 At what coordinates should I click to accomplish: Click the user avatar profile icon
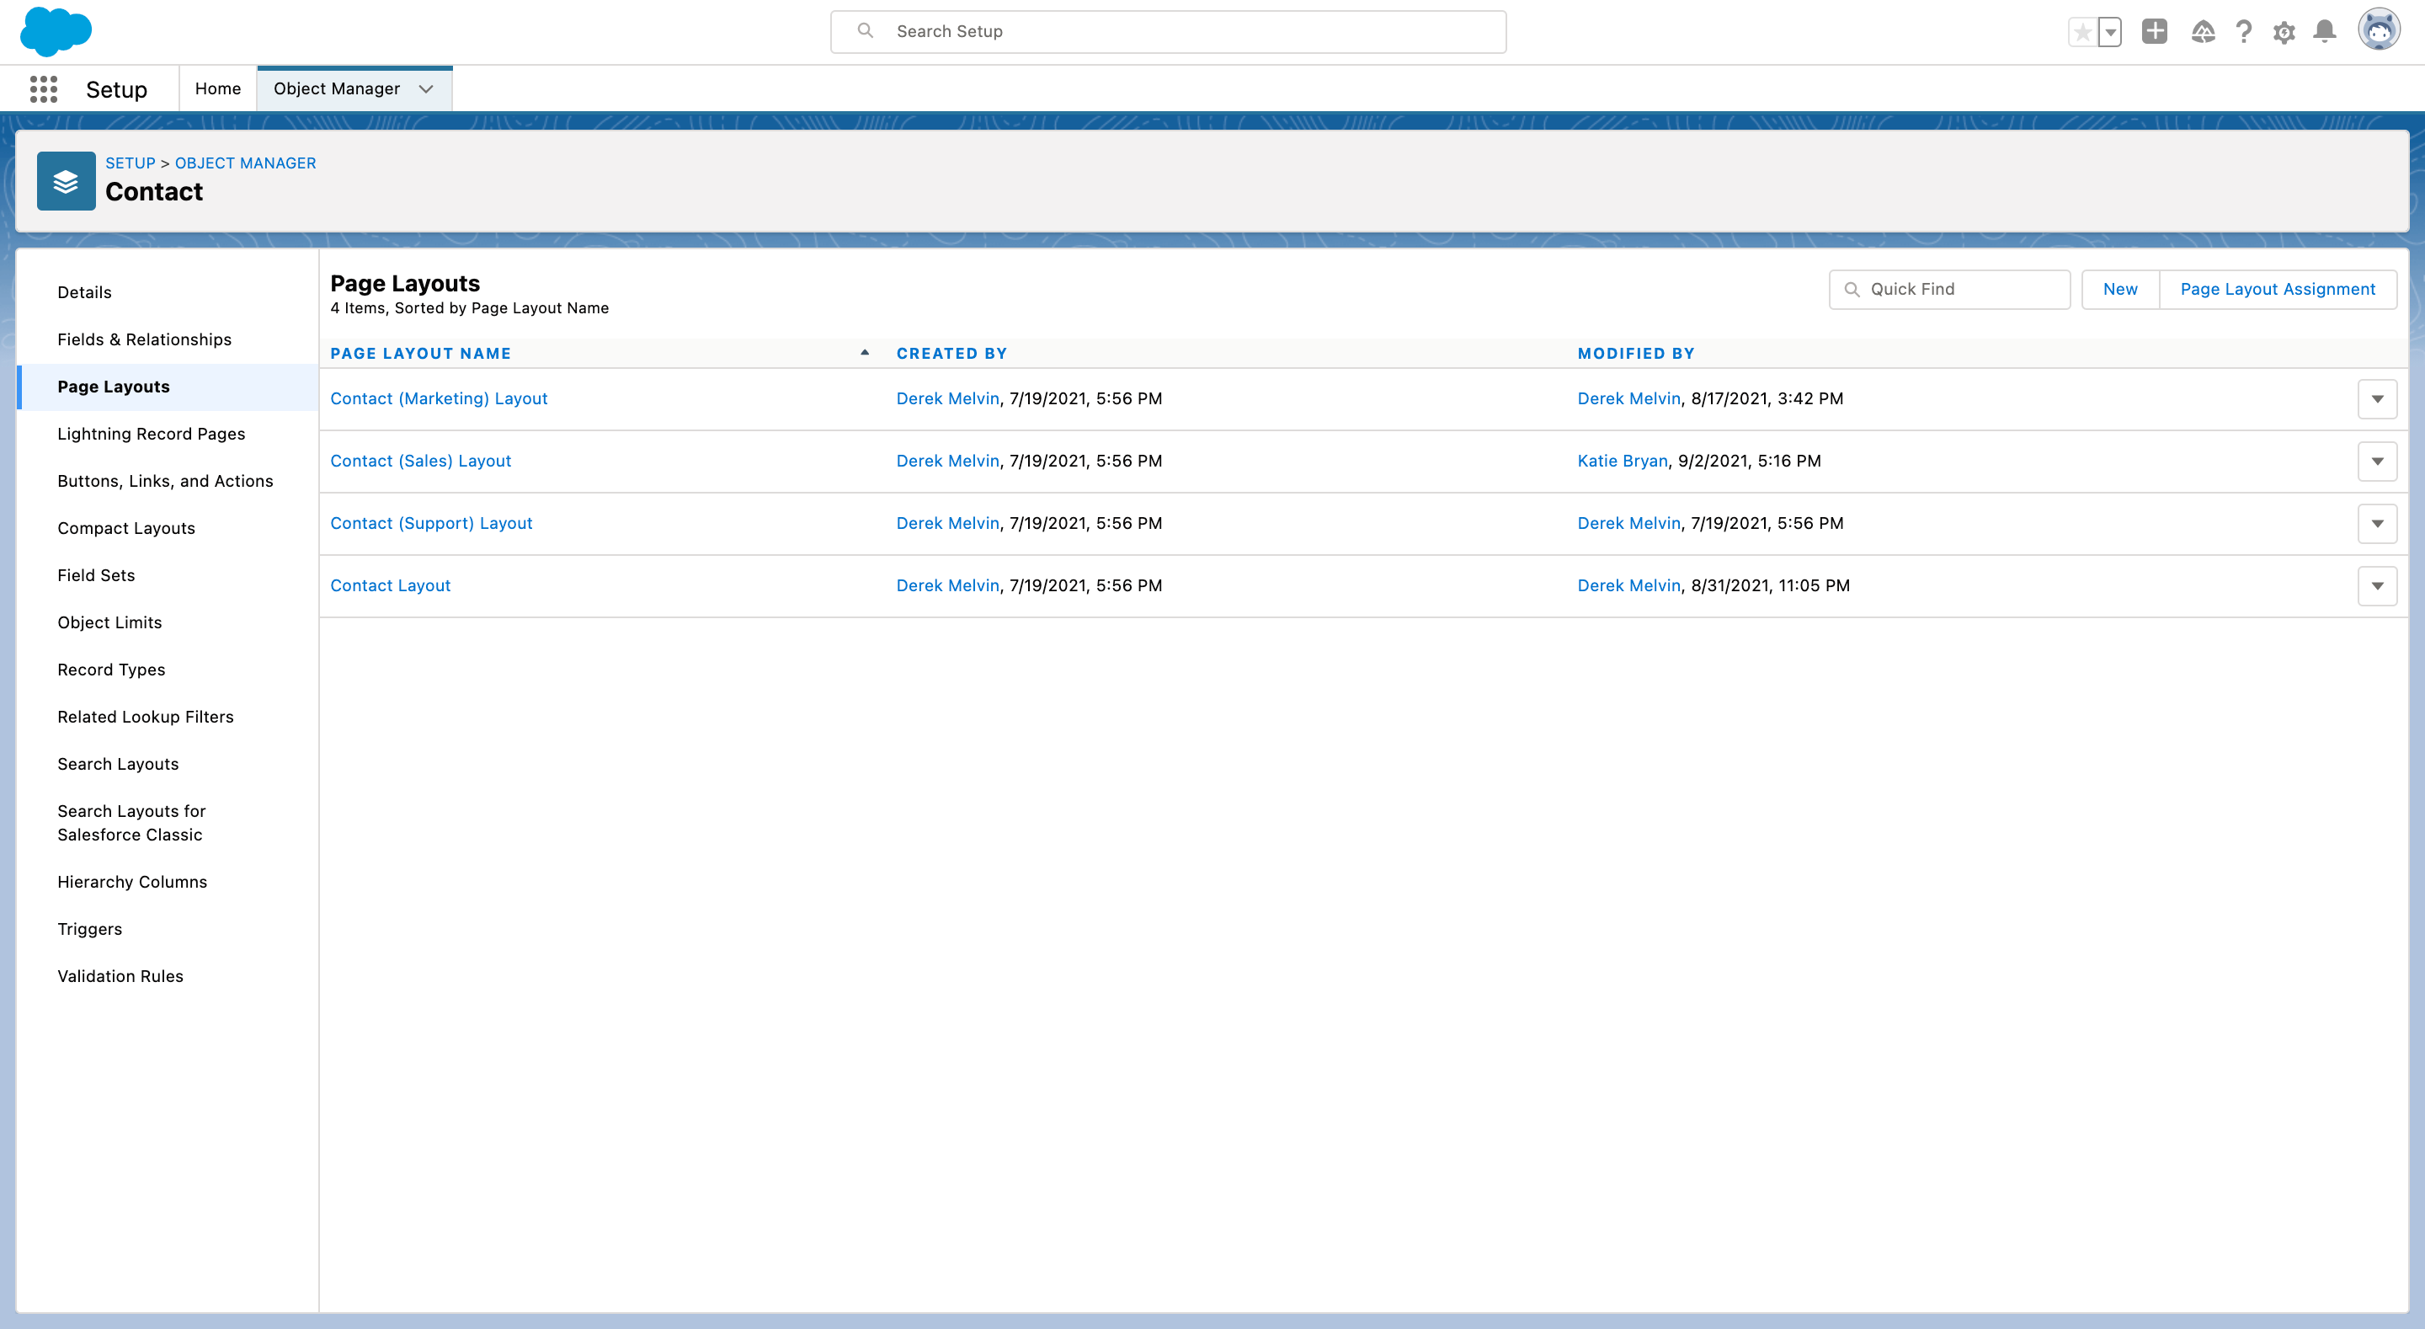coord(2379,29)
